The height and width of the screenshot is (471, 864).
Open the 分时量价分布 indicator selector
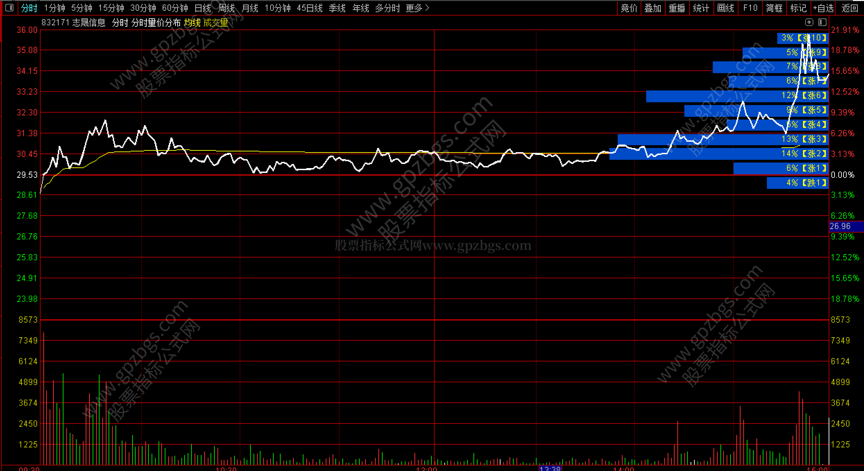(156, 23)
